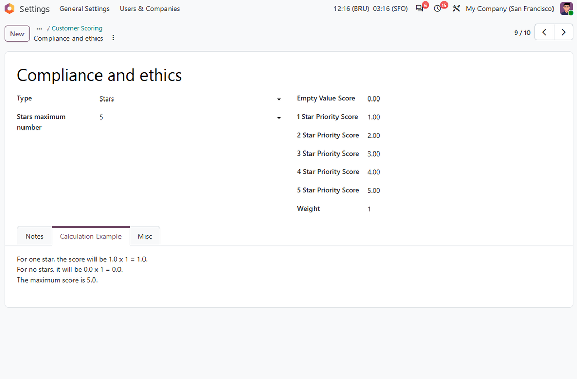Click the New button
The height and width of the screenshot is (379, 577).
click(17, 34)
